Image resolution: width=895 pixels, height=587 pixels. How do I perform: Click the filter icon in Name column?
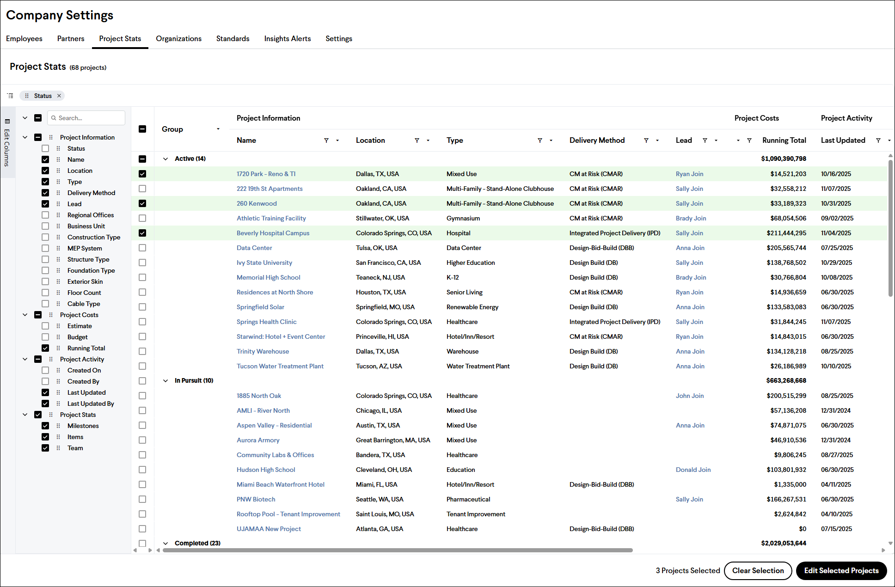click(326, 141)
